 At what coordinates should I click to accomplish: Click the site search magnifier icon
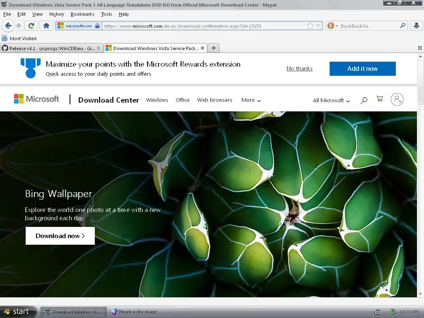point(364,100)
